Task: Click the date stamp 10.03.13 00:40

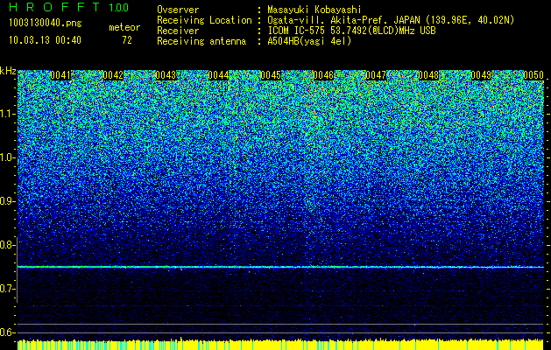Action: (45, 40)
